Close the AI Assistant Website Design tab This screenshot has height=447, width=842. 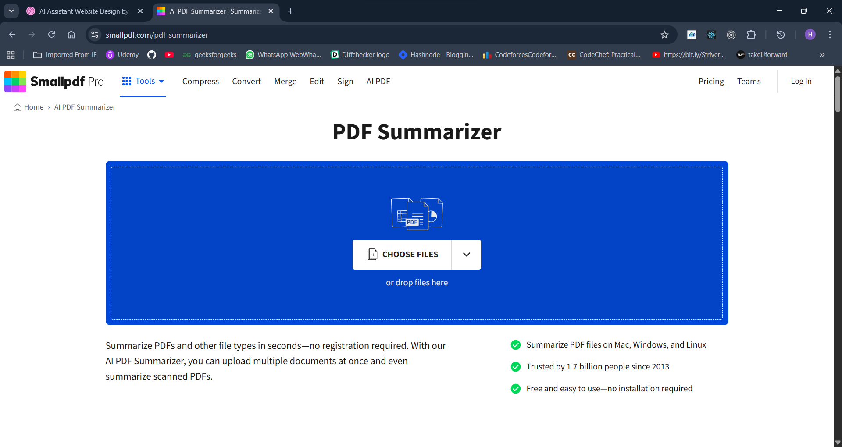click(140, 11)
